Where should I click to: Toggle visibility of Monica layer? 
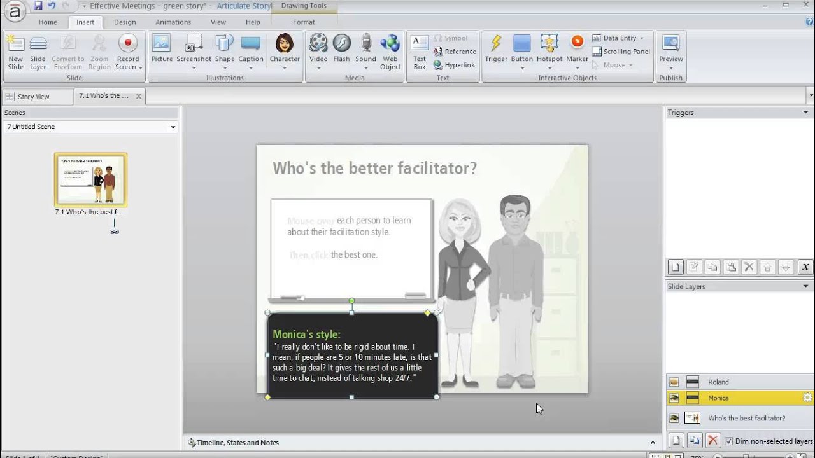(674, 398)
